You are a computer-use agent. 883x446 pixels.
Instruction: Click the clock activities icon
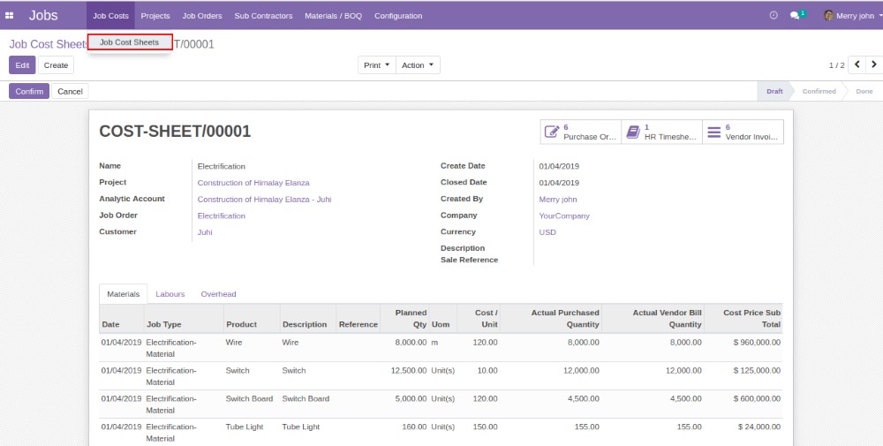point(774,16)
